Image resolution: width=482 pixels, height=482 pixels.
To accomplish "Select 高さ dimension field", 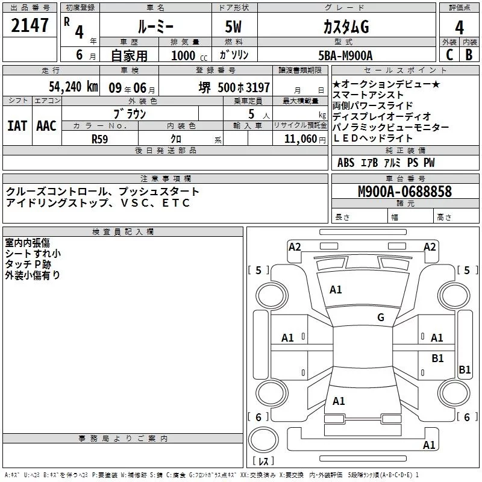I will pos(456,217).
